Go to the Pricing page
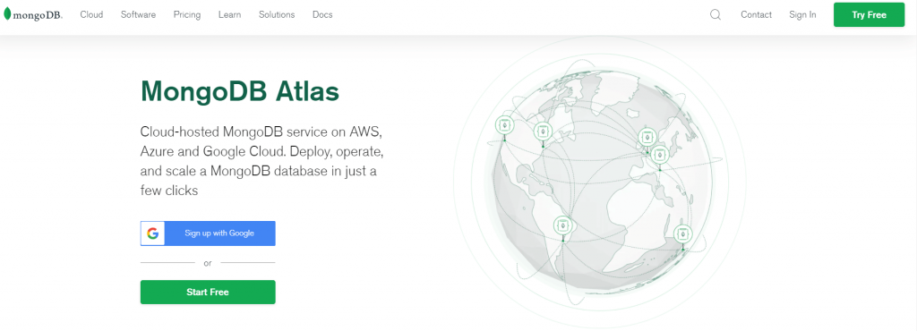The image size is (917, 331). (x=186, y=14)
